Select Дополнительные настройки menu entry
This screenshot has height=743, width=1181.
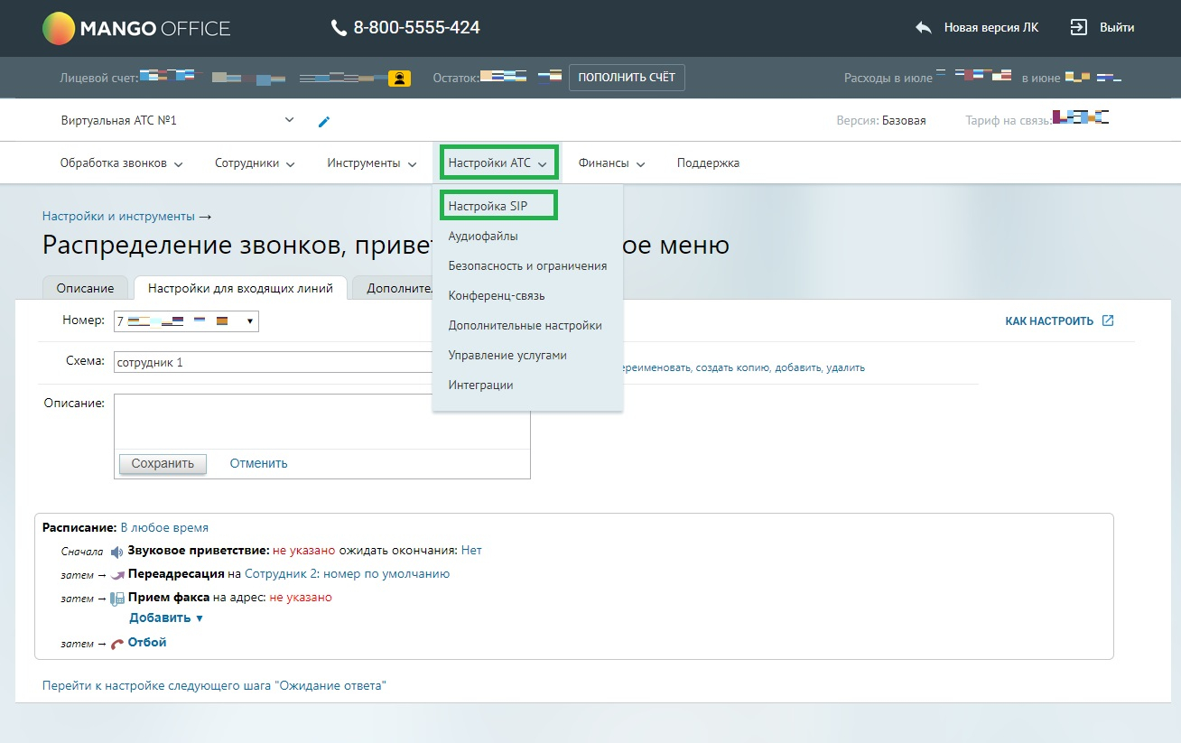525,326
